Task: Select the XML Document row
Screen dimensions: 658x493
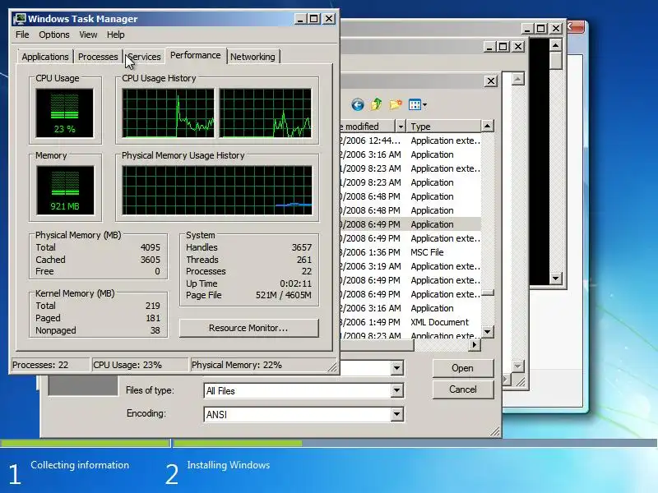Action: coord(410,322)
